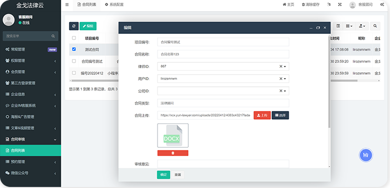This screenshot has height=188, width=390.
Task: Expand 会员管理 in the sidebar
Action: tap(30, 72)
